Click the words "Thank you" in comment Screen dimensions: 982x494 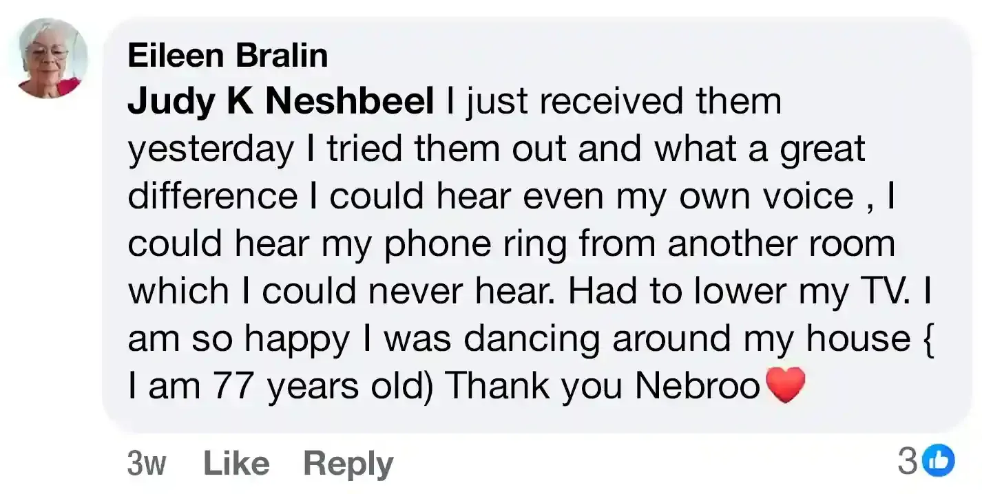[x=534, y=387]
